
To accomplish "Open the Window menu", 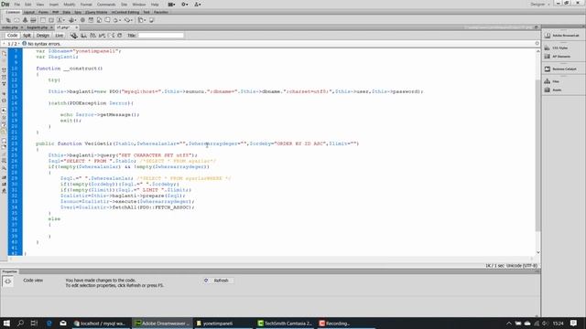I will coord(139,5).
